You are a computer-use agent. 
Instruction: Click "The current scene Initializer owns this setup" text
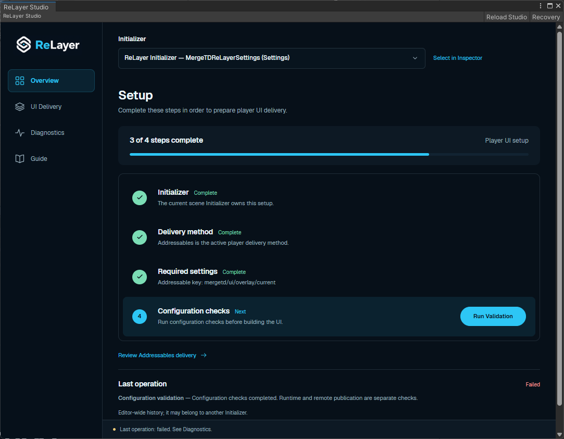tap(216, 203)
